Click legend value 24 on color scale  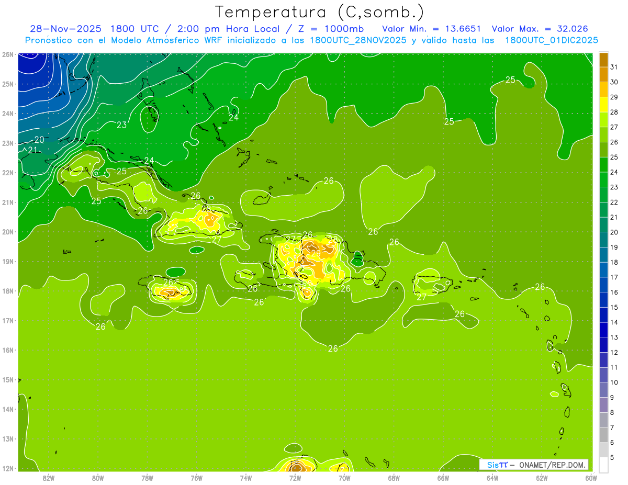[614, 172]
